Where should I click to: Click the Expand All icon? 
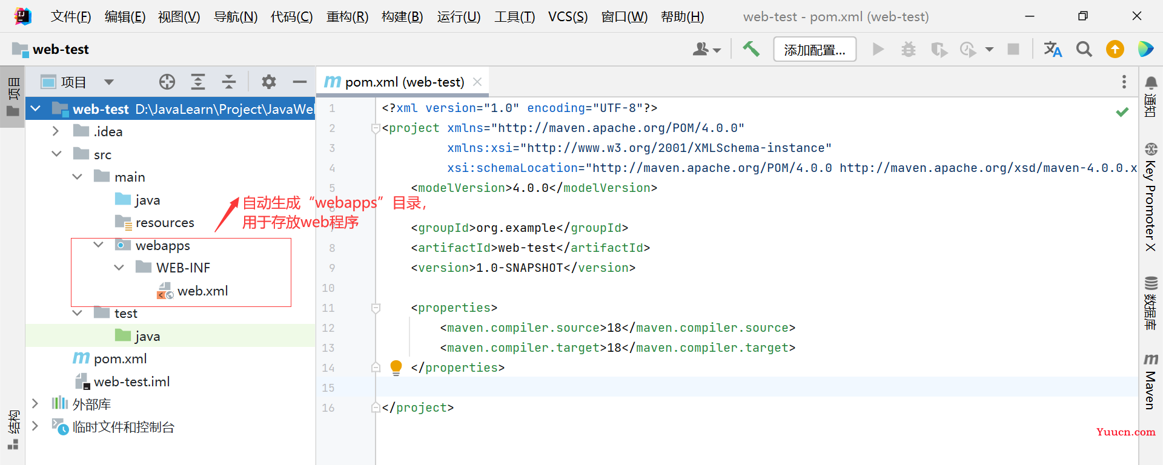pos(198,82)
